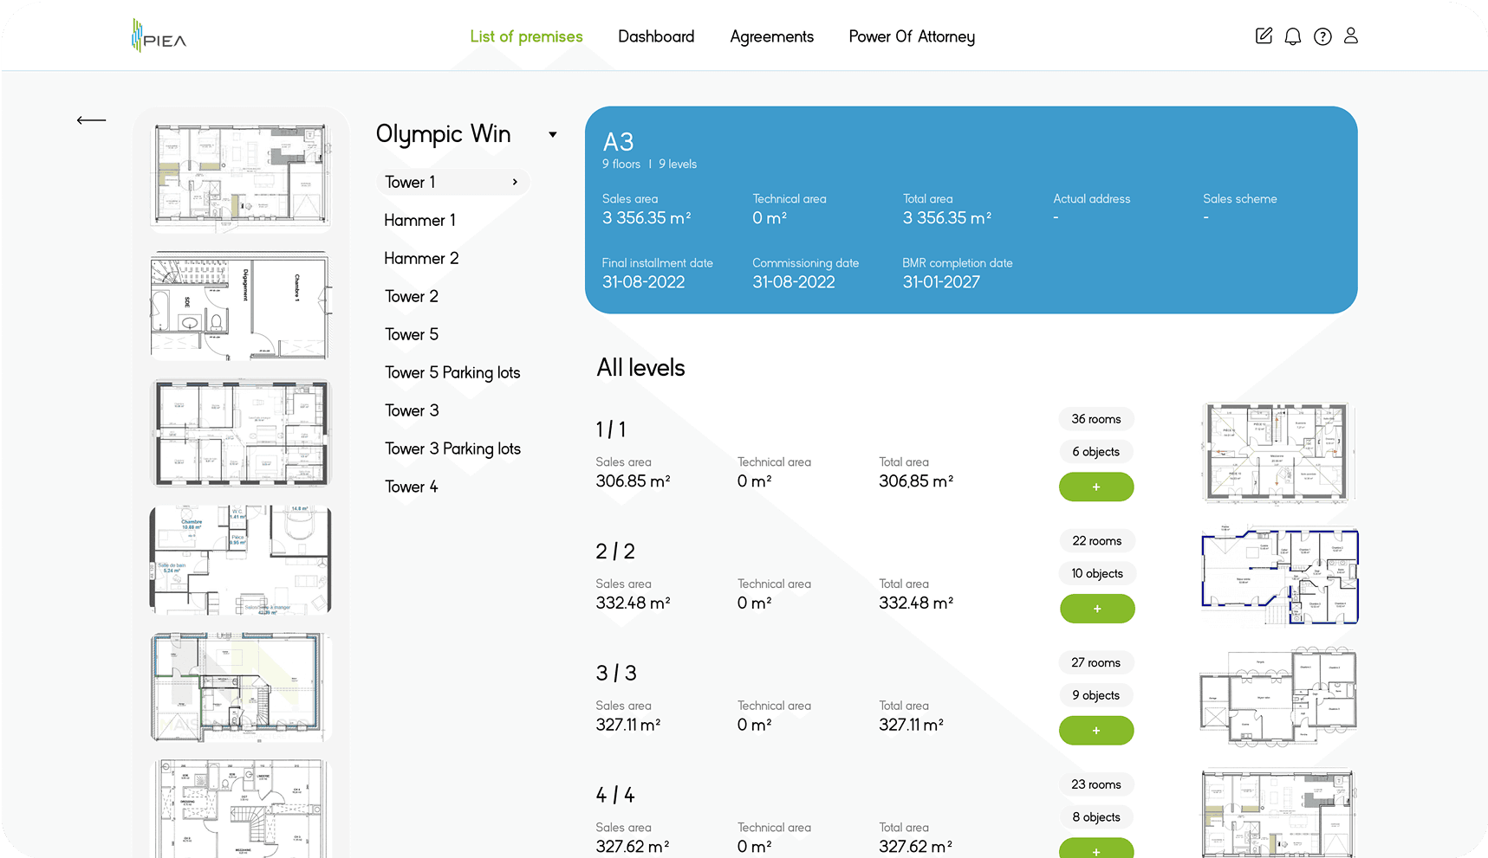
Task: Open the Power Of Attorney tab
Action: point(911,36)
